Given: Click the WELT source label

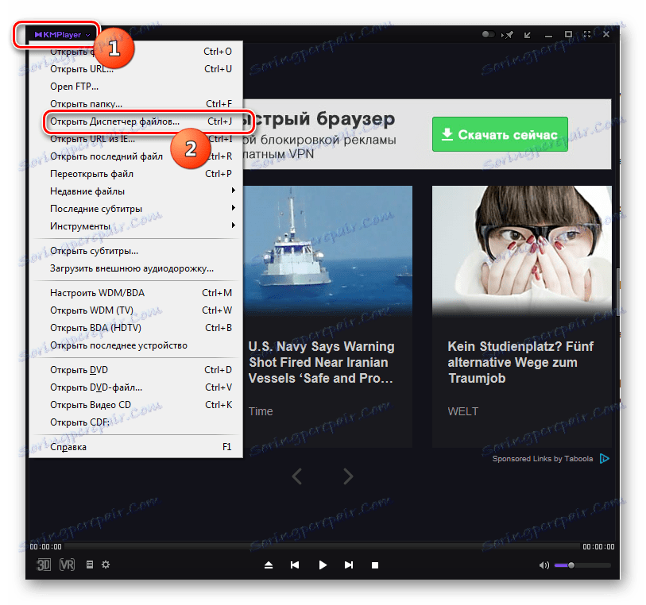Looking at the screenshot, I should [x=463, y=411].
